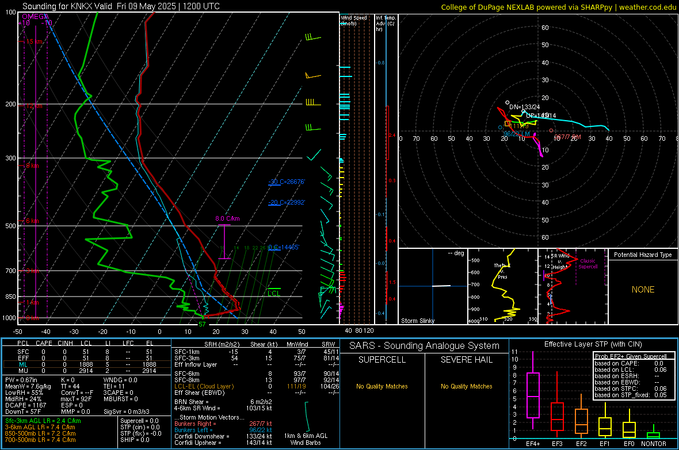This screenshot has height=450, width=679.
Task: Select the DN=133/24 hodograph label
Action: (524, 107)
